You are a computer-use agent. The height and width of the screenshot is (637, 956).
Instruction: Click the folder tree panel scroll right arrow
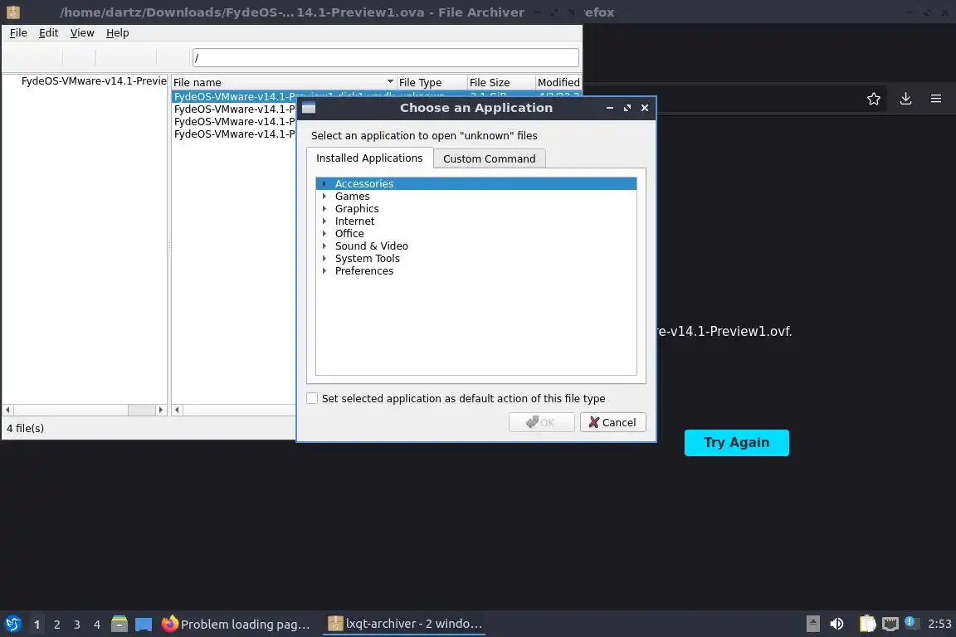click(161, 410)
